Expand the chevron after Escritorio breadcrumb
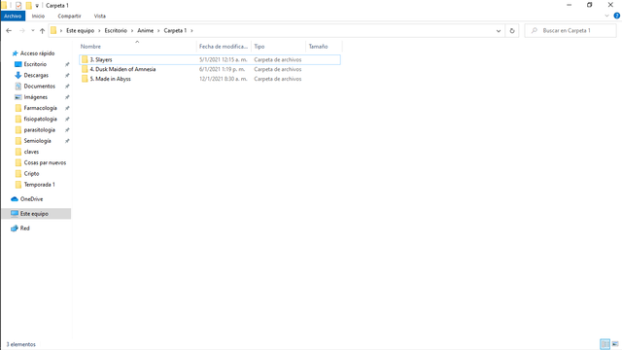Screen dimensions: 622x350 pos(132,30)
